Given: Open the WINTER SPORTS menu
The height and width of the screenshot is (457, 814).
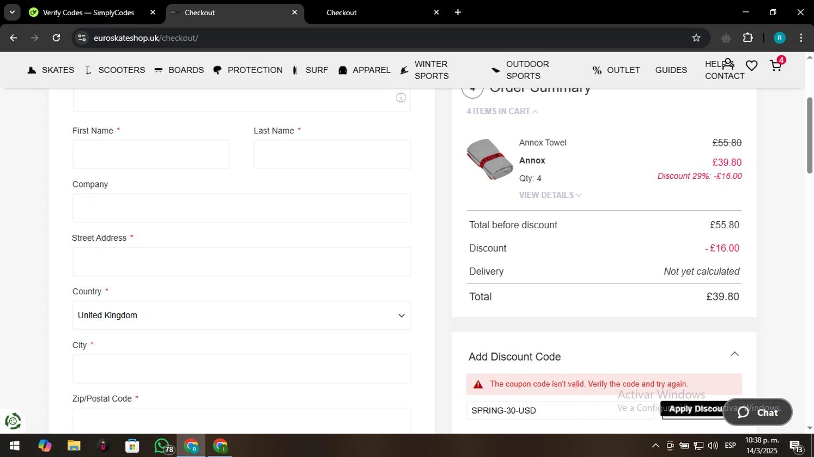Looking at the screenshot, I should 425,70.
